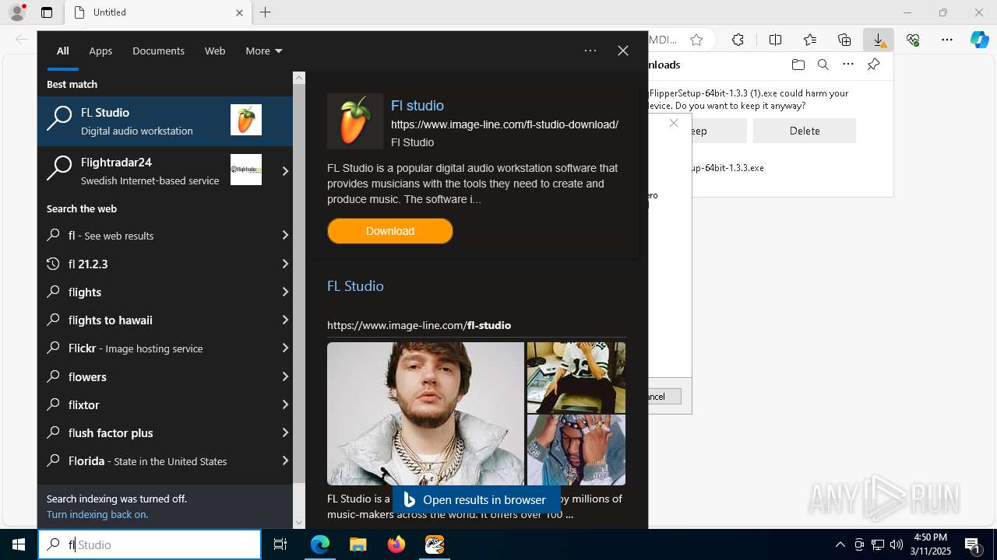Open Task View on the taskbar

[280, 544]
